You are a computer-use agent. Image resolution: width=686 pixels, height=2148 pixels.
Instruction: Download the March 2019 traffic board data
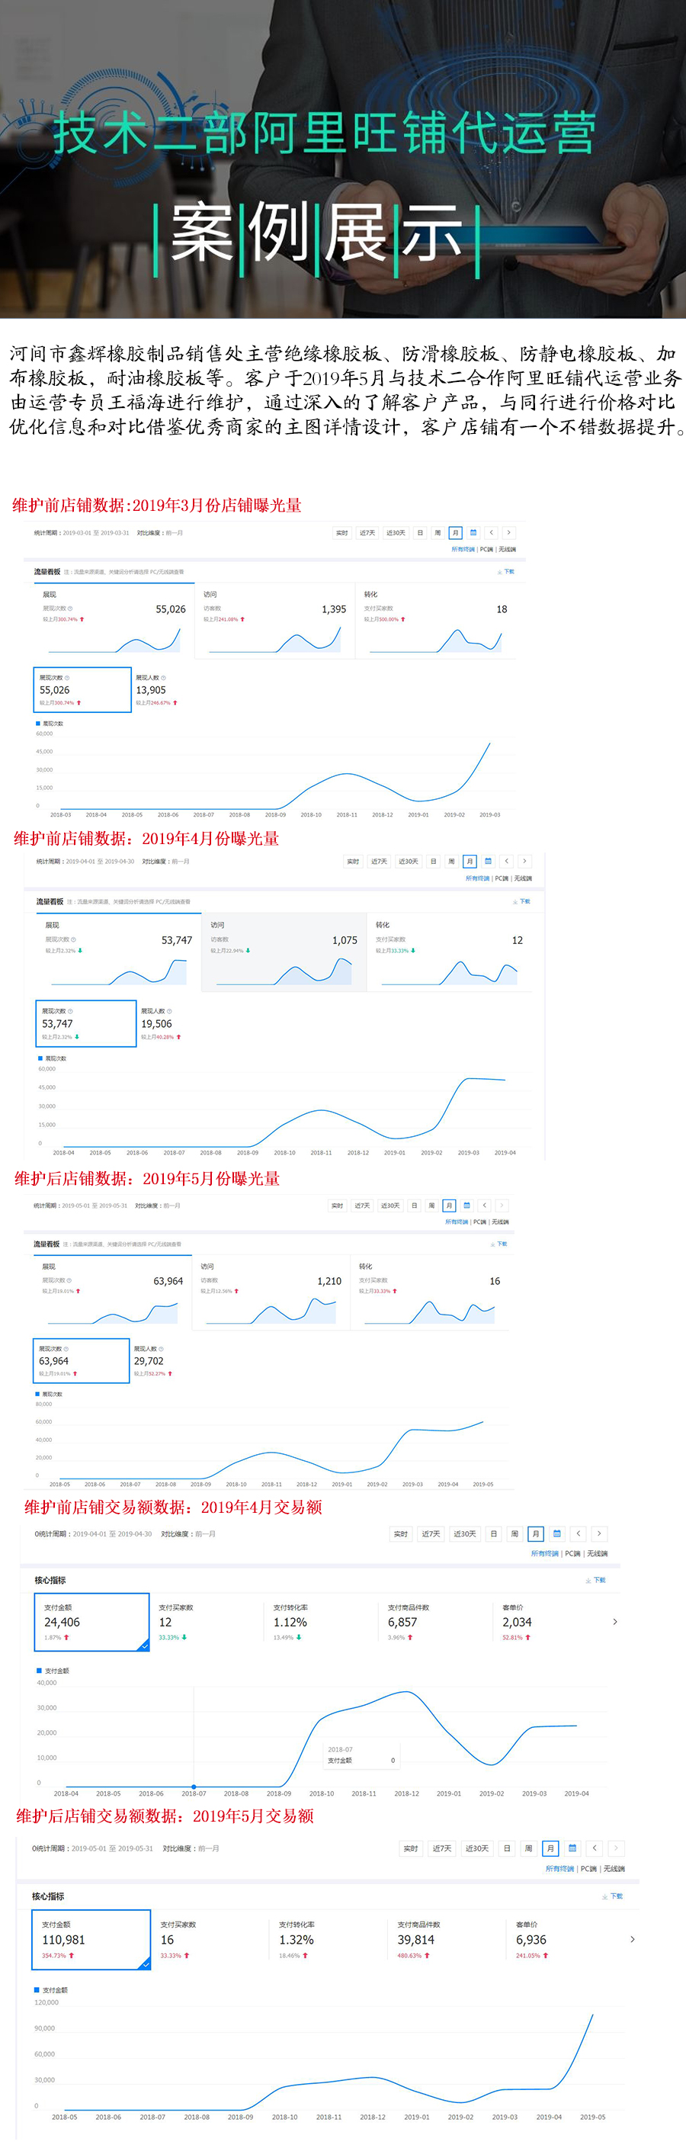point(506,571)
